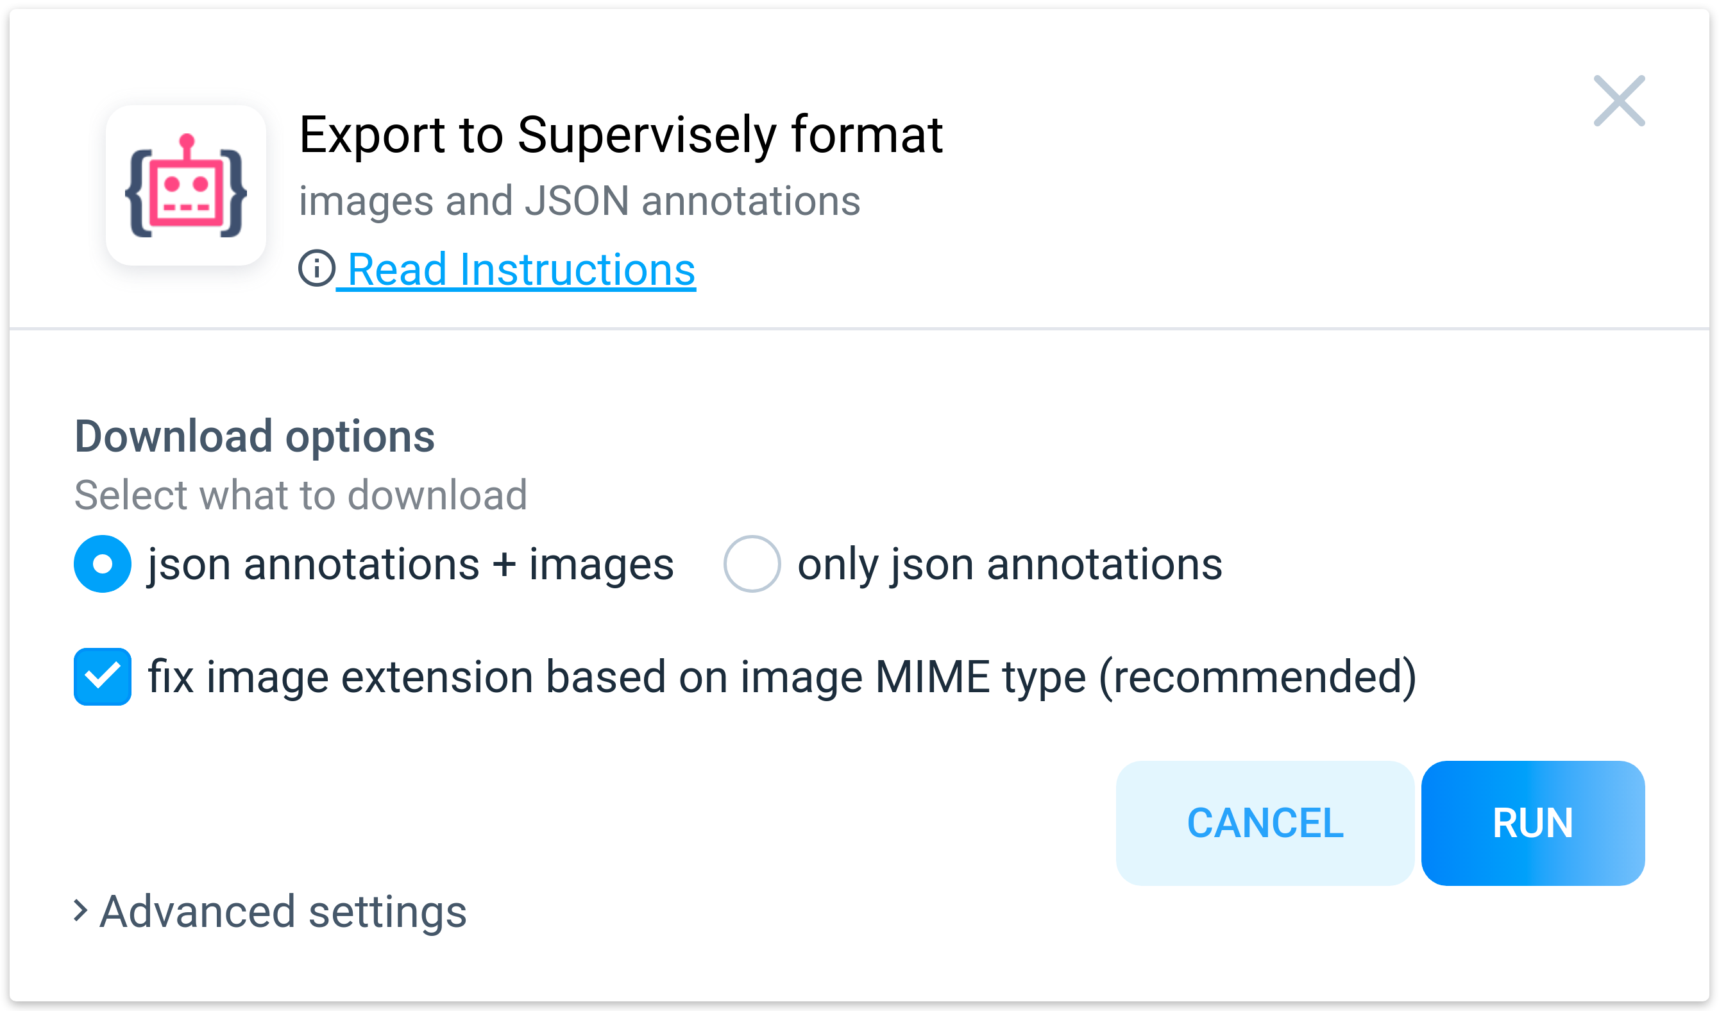Click the 'images and JSON annotations' subtitle
This screenshot has width=1719, height=1011.
pyautogui.click(x=580, y=201)
